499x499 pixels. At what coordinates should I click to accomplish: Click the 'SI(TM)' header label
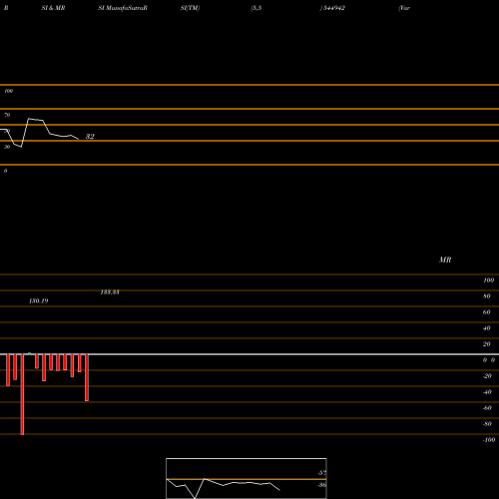(190, 8)
